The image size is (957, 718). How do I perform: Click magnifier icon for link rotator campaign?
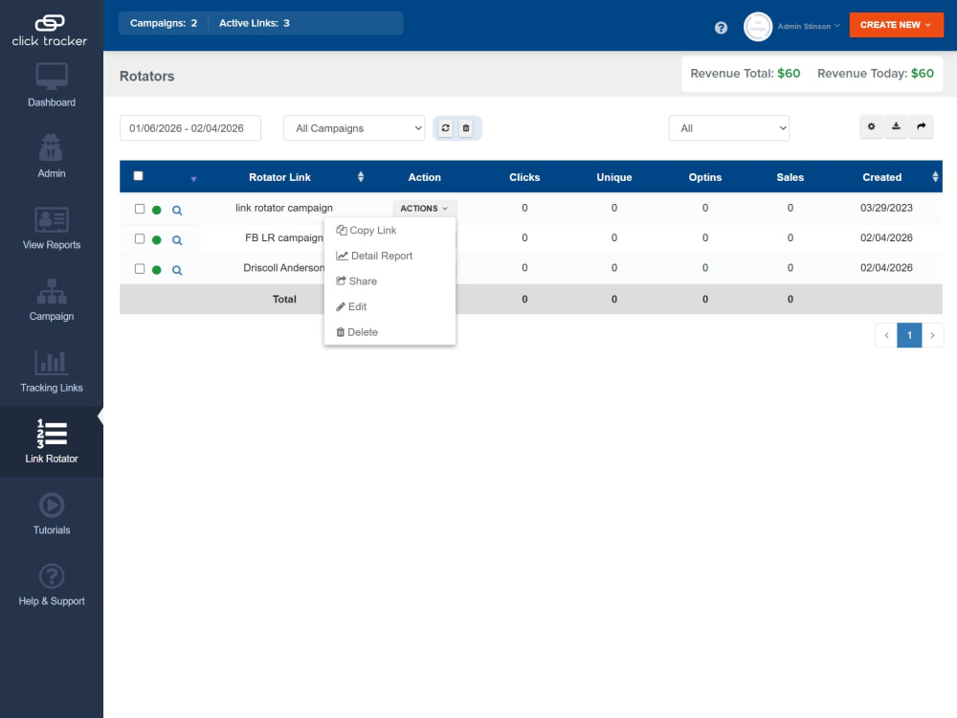[177, 210]
